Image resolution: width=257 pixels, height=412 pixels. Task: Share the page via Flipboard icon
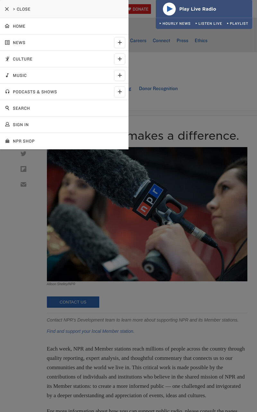23,169
